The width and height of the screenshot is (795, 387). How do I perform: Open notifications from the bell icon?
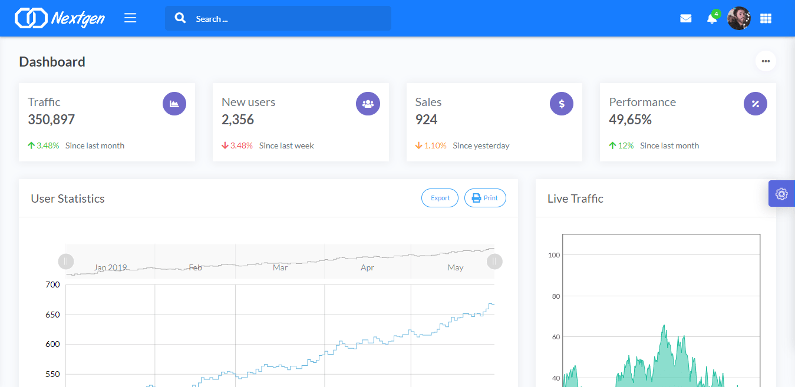tap(711, 18)
